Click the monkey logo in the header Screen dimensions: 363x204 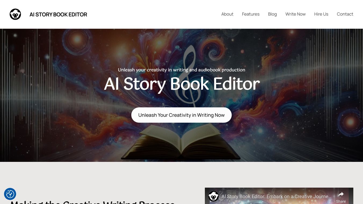tap(15, 14)
